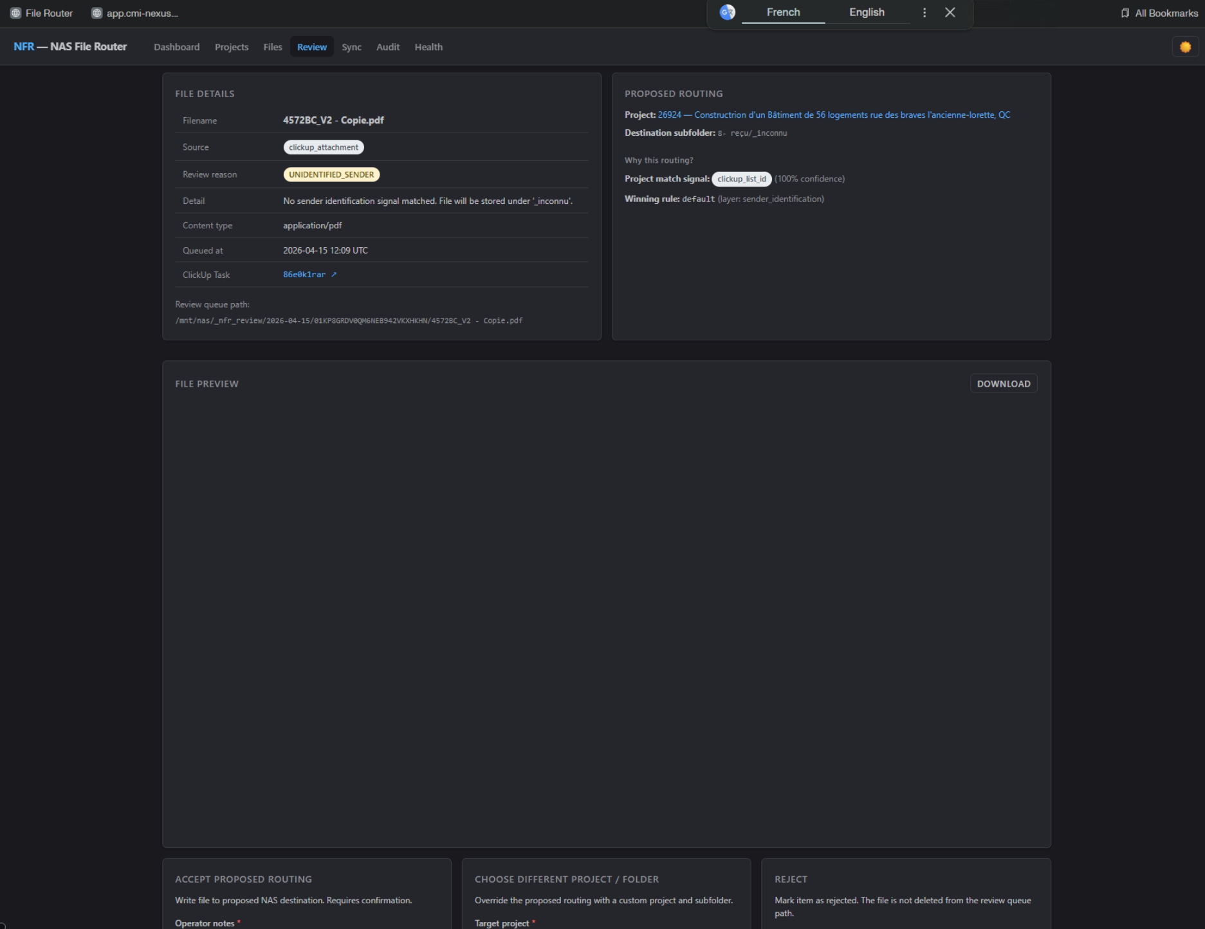
Task: Open the app.cmi-nexus bookmark
Action: tap(135, 14)
